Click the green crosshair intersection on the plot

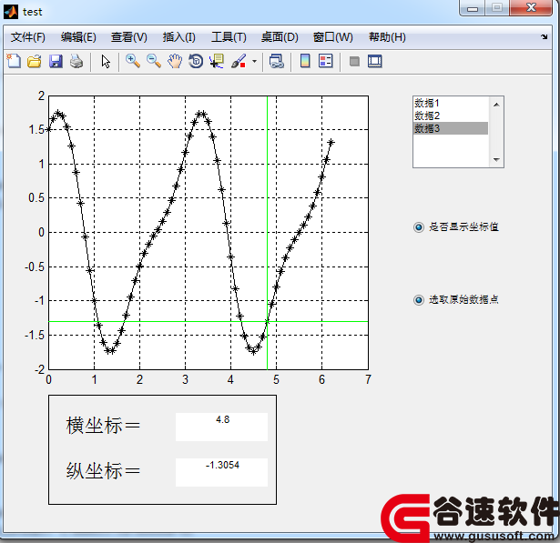(267, 321)
